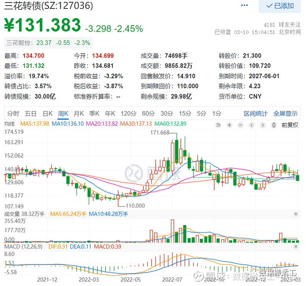Move the chart left with the back chevron
306x286 pixels.
pos(252,125)
